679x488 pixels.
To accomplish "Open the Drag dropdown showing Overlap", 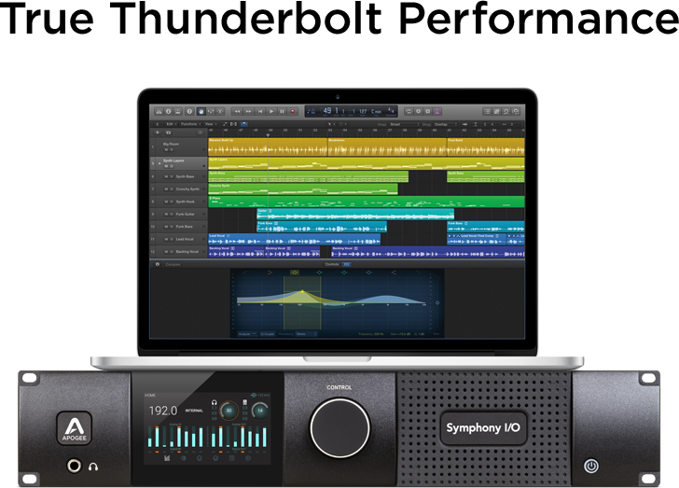I will pyautogui.click(x=447, y=124).
